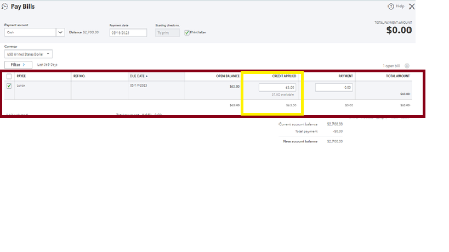This screenshot has width=449, height=252.
Task: Click the Balance $2,700.00 text
Action: point(84,32)
